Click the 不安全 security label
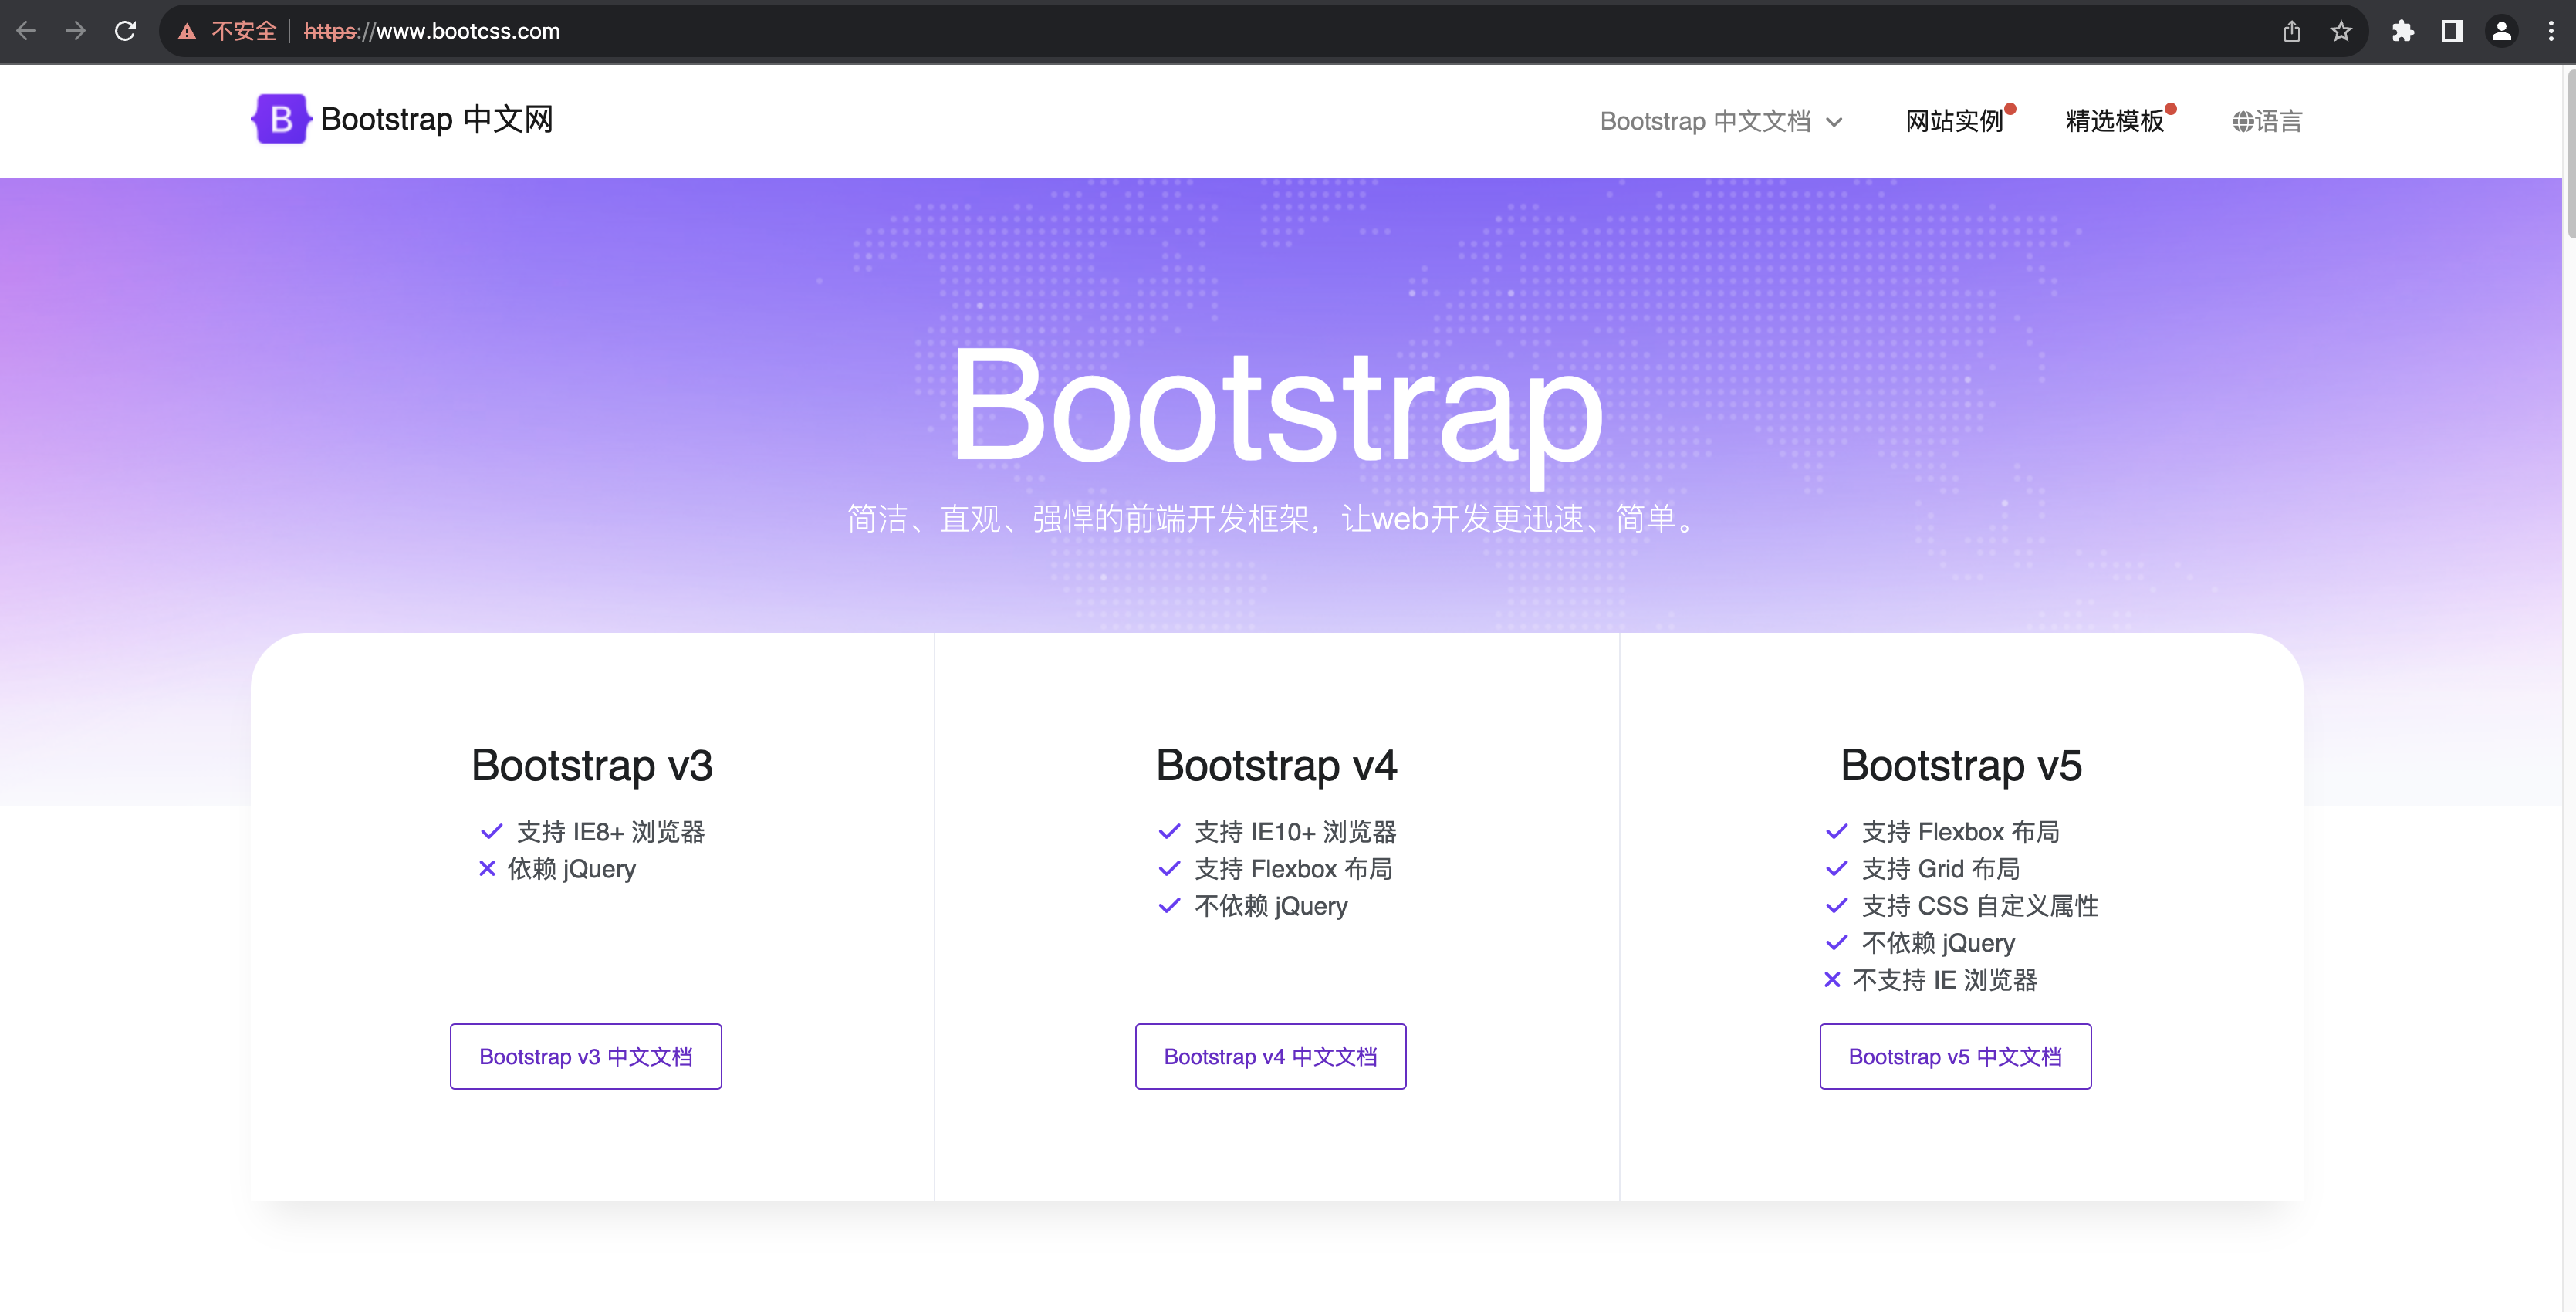Image resolution: width=2576 pixels, height=1312 pixels. pos(243,32)
